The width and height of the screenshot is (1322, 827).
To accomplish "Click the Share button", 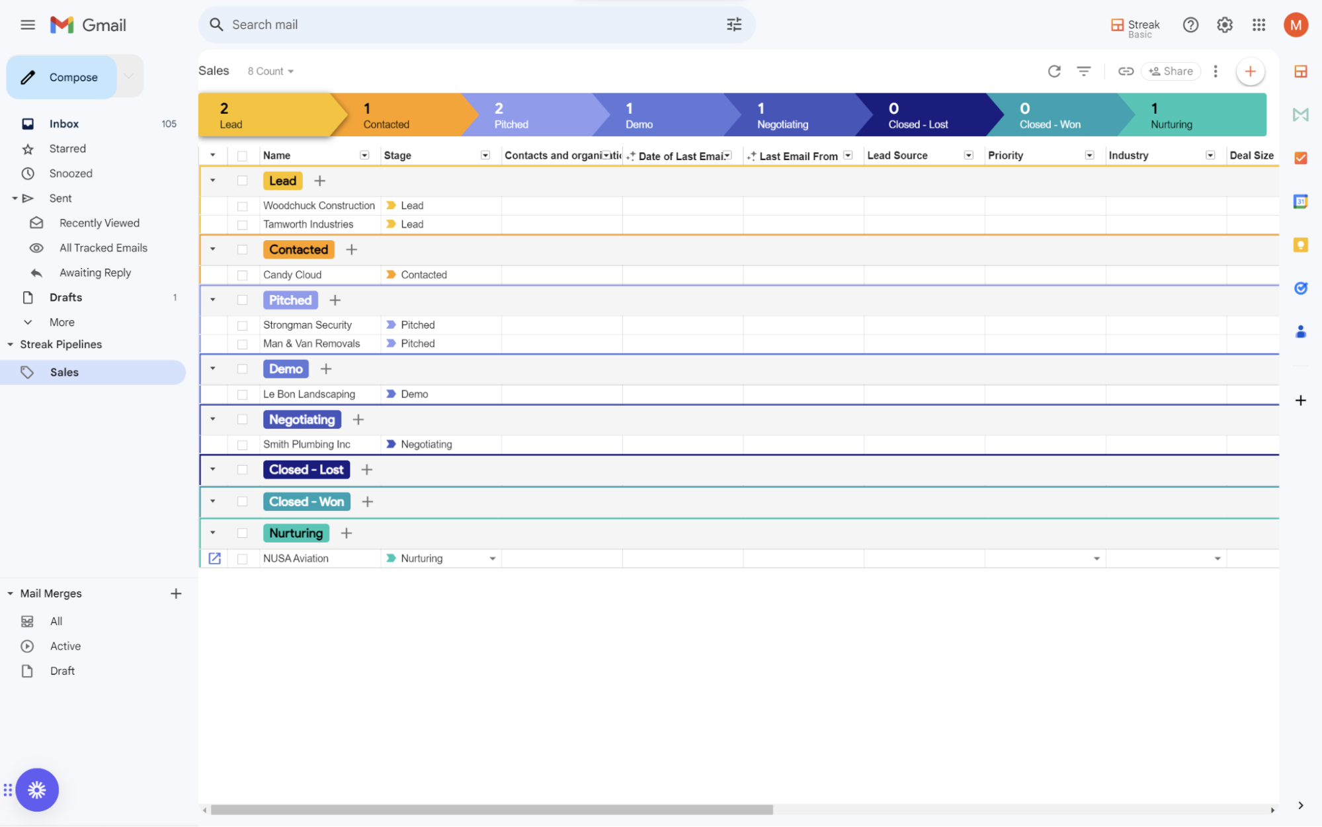I will [1171, 71].
